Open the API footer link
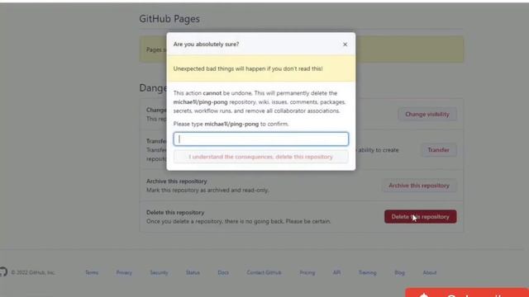529x297 pixels. [336, 272]
